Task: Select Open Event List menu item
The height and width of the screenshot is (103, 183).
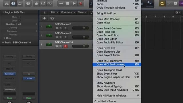Action: [x=117, y=48]
